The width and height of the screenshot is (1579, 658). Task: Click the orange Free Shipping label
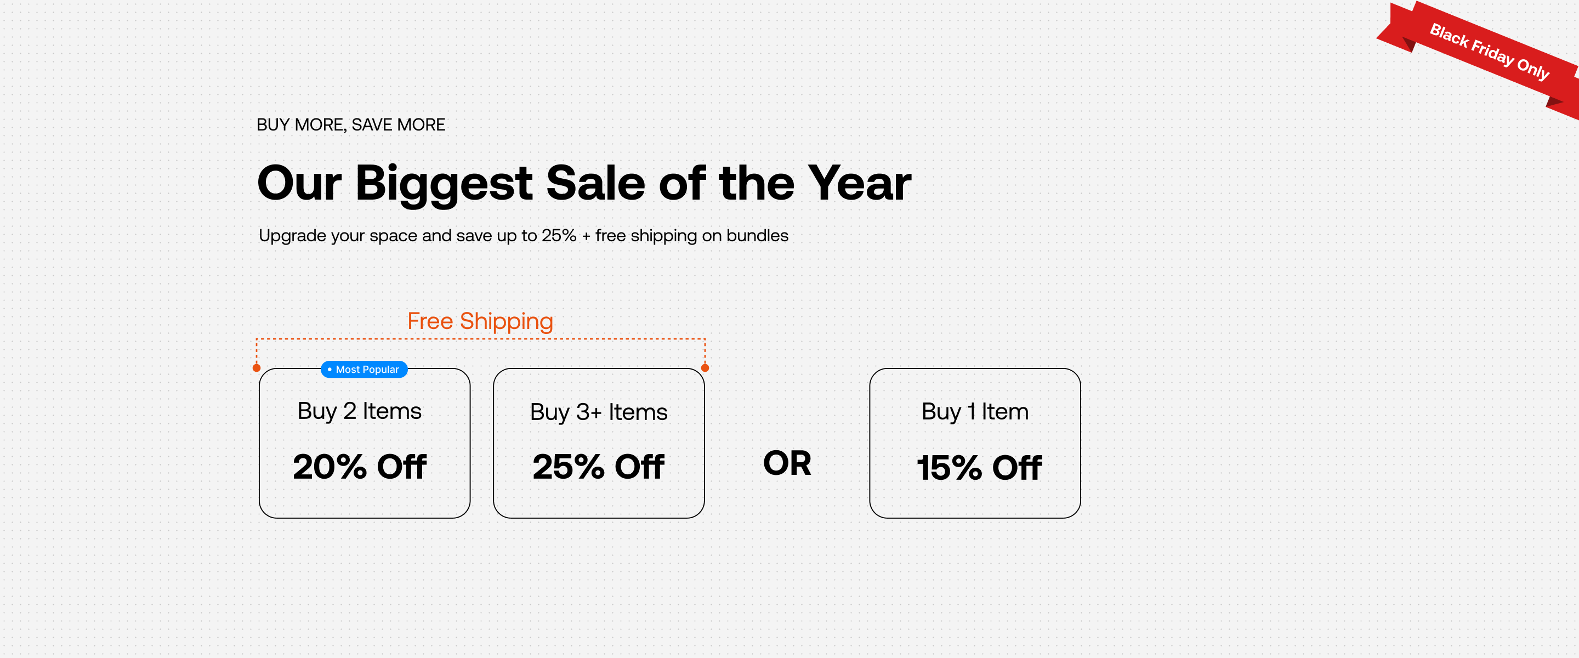480,321
